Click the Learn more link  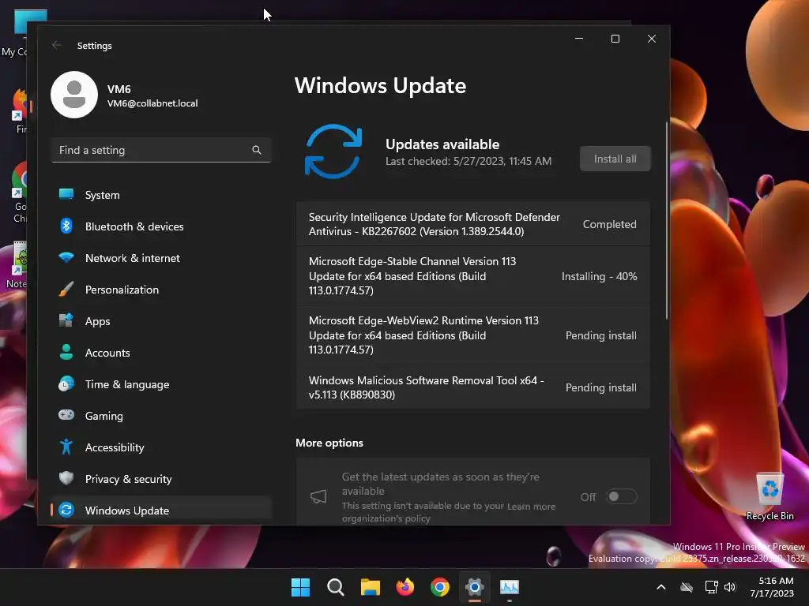(531, 507)
